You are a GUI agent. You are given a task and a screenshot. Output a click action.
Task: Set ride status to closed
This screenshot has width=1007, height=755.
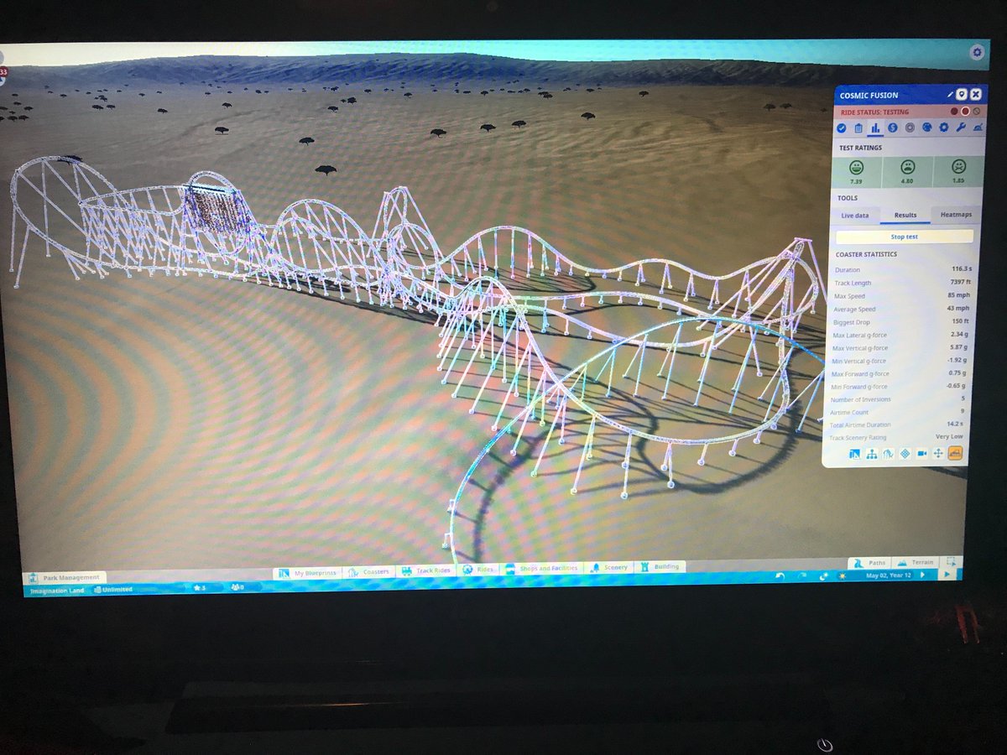tap(976, 111)
